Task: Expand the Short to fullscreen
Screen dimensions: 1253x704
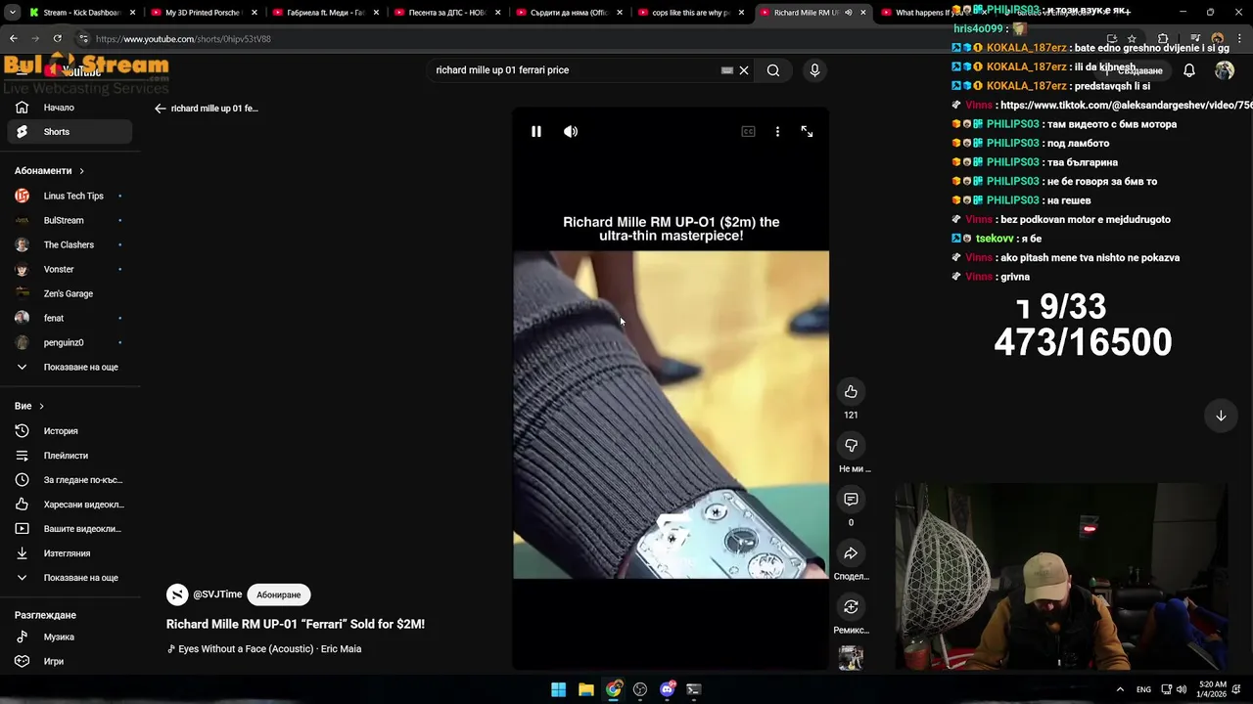Action: 807,131
